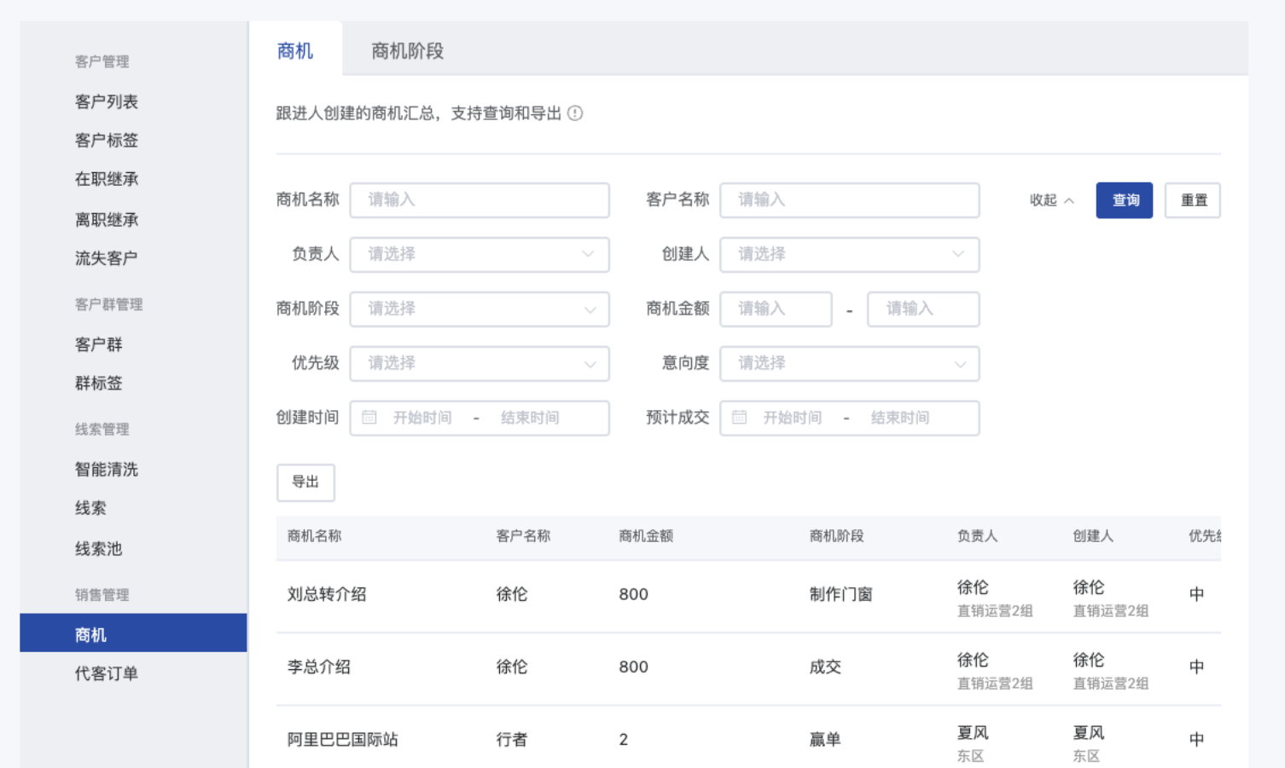Select 流失客户 in the sidebar

[107, 258]
